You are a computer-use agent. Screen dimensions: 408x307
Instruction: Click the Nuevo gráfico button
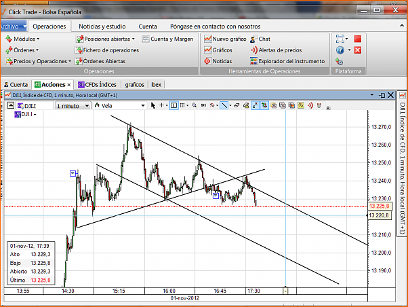pyautogui.click(x=225, y=39)
